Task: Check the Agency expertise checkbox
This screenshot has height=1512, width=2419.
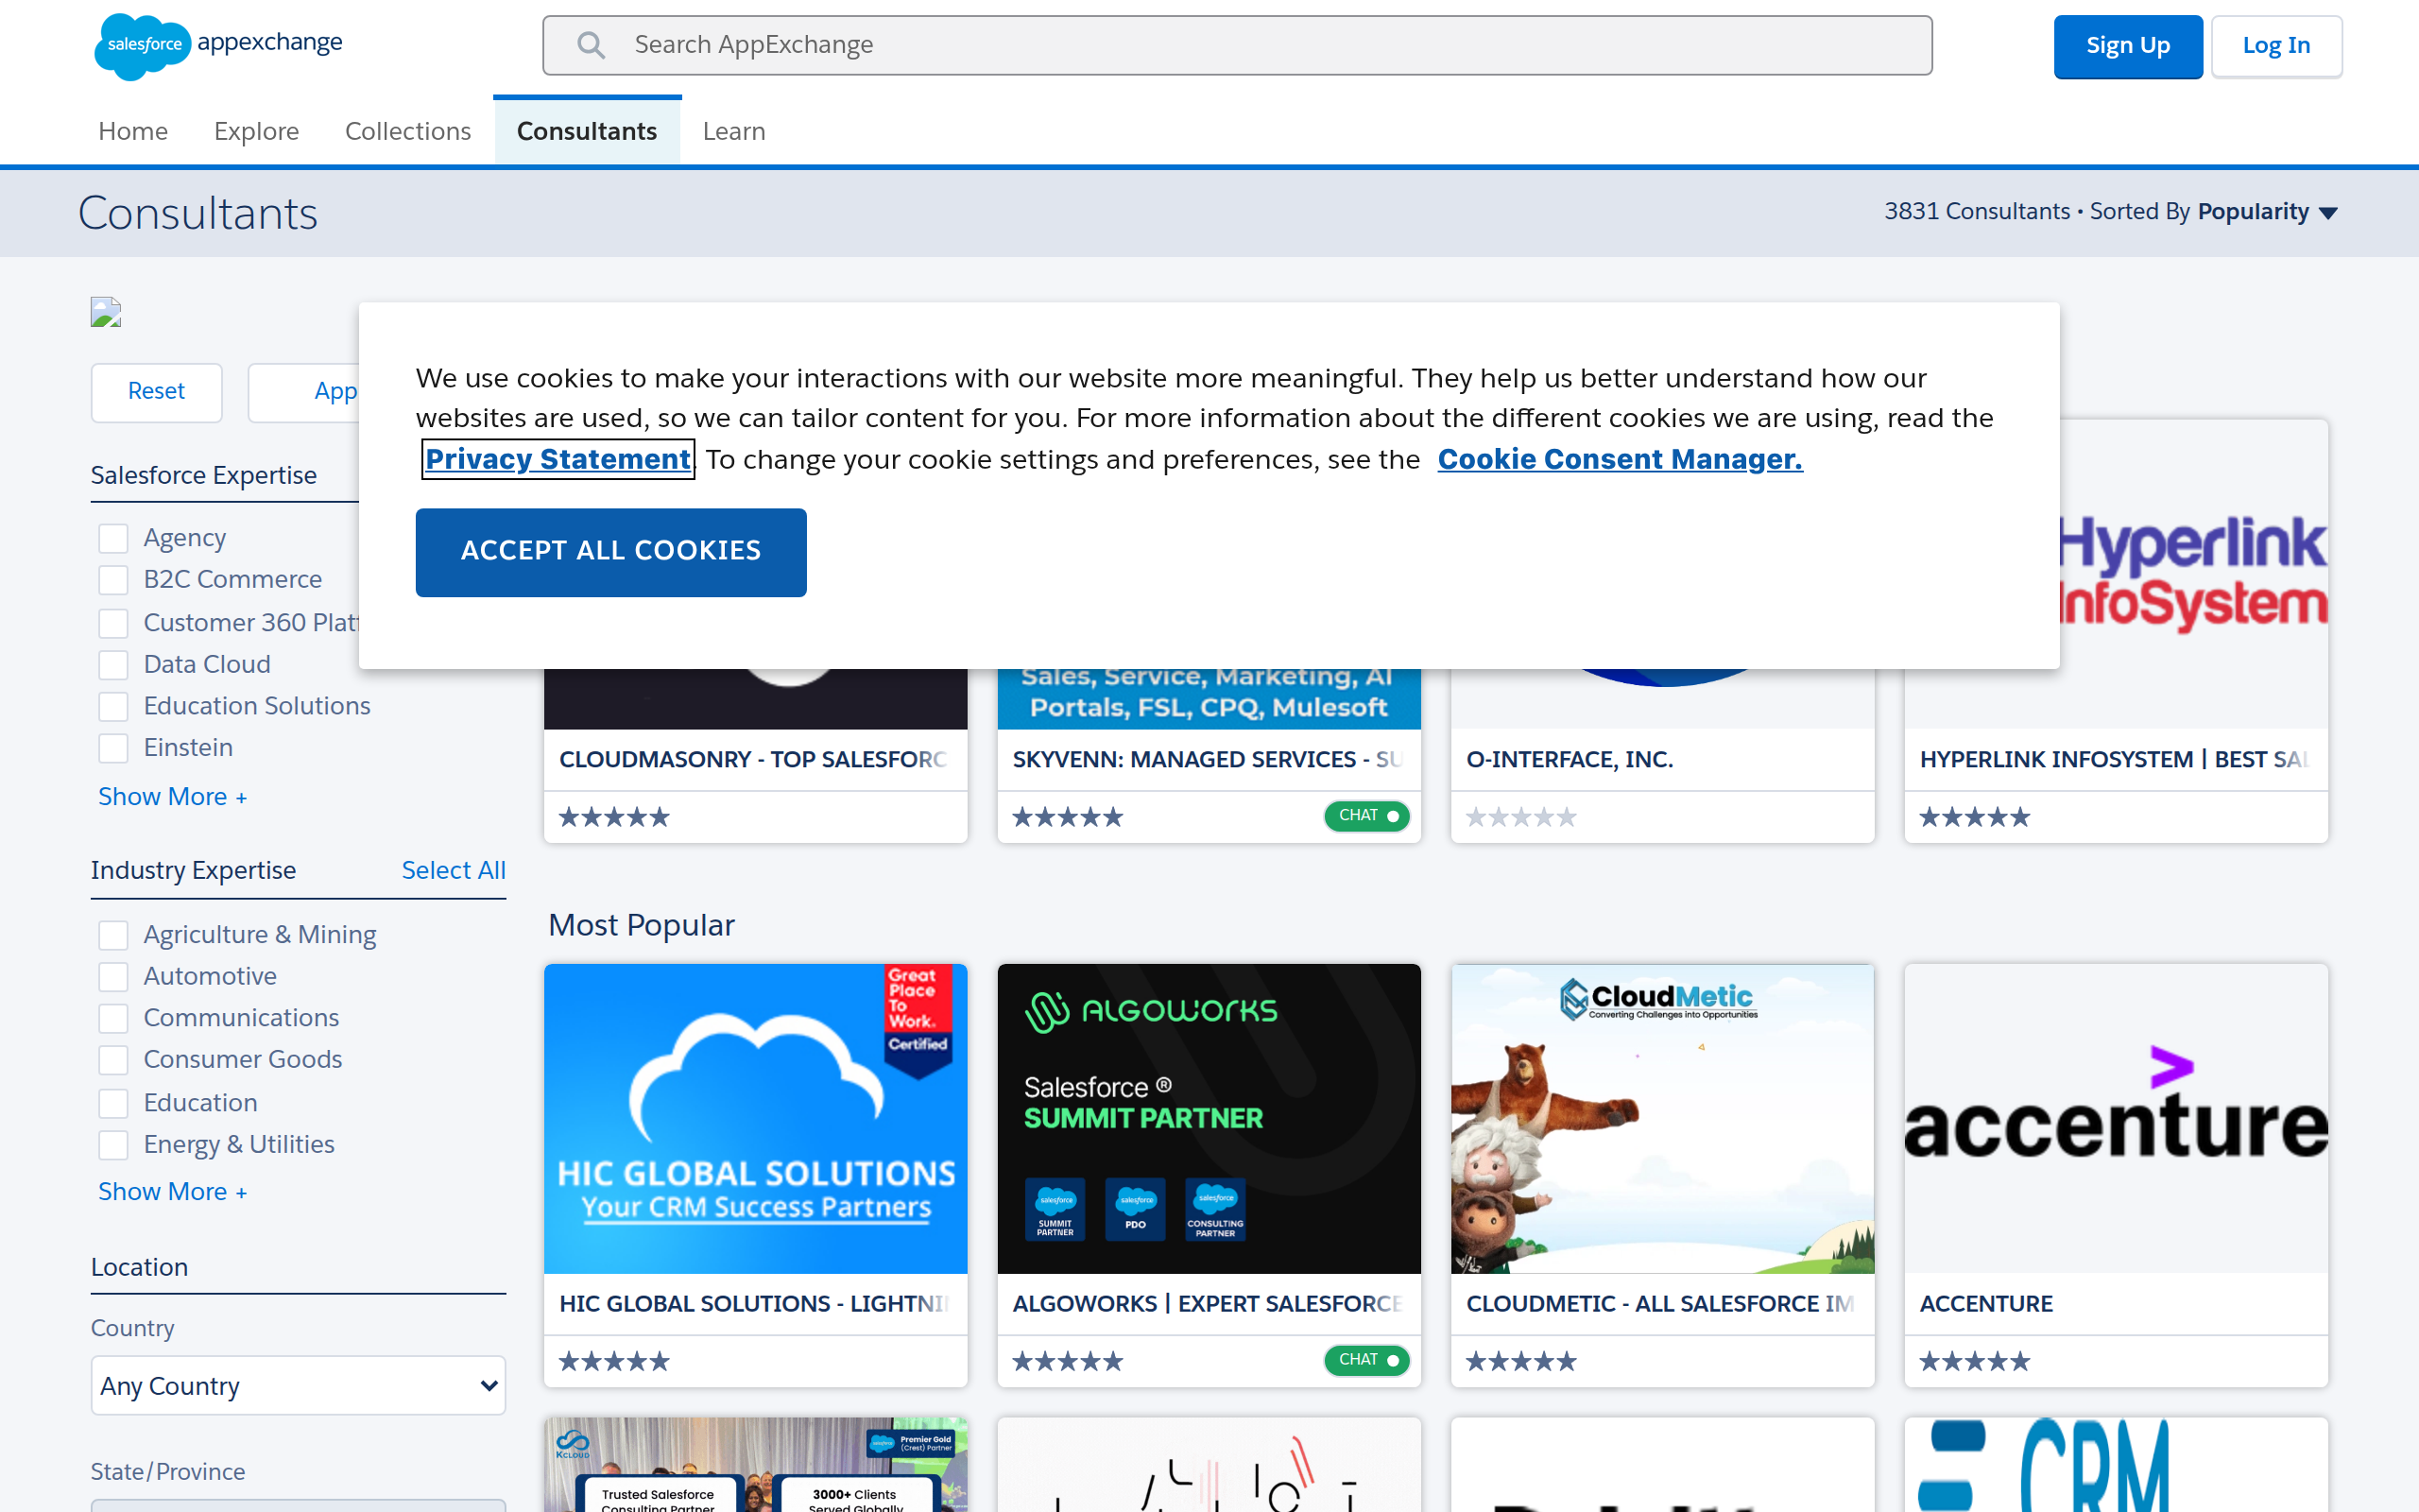Action: pos(113,538)
